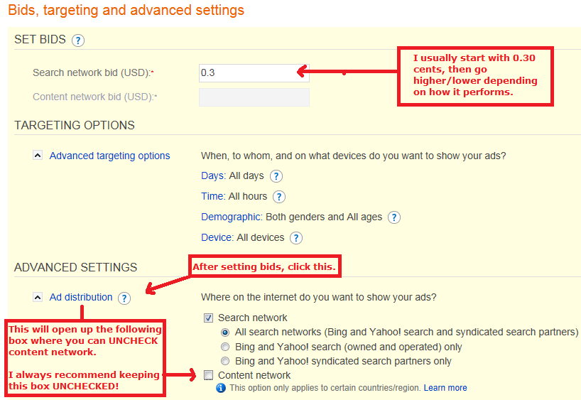Click help icon next to Time: All hours
This screenshot has width=581, height=400.
pyautogui.click(x=279, y=197)
